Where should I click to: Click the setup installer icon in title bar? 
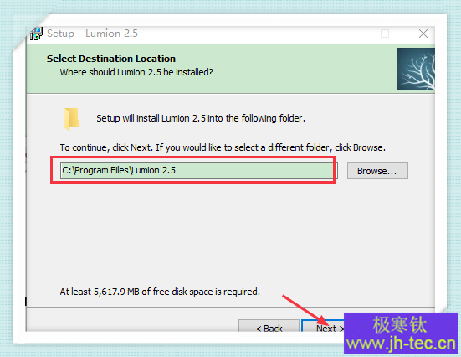[x=37, y=34]
